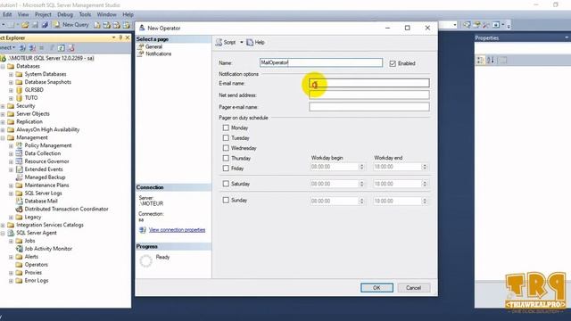Click the Disconnect icon in Object Explorer toolbar
Screen dimensions: 571x321
[x=32, y=47]
